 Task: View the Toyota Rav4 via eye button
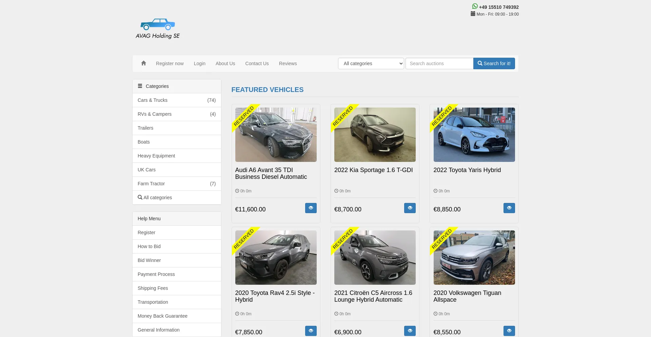(311, 331)
